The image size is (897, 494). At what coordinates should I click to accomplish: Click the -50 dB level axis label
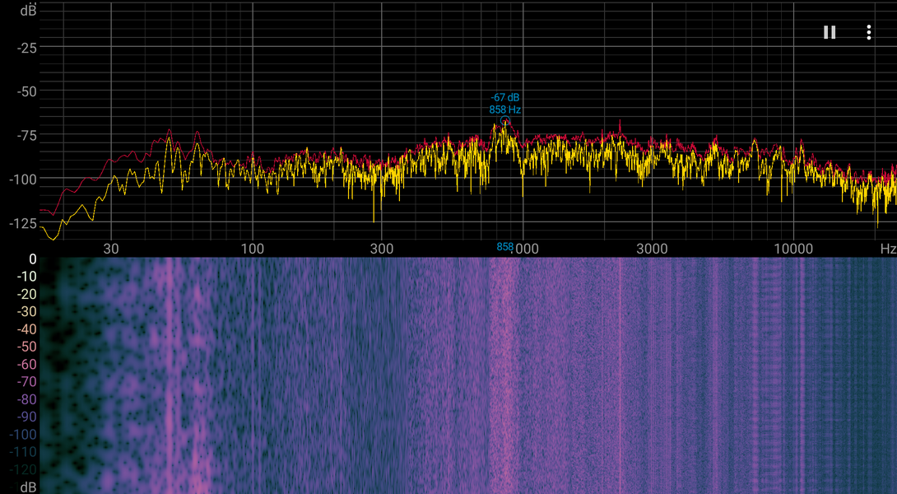[x=26, y=91]
